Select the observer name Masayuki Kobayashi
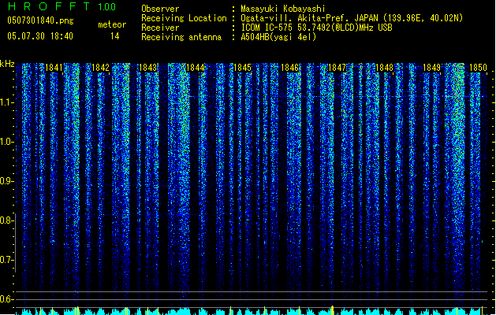 pos(283,9)
